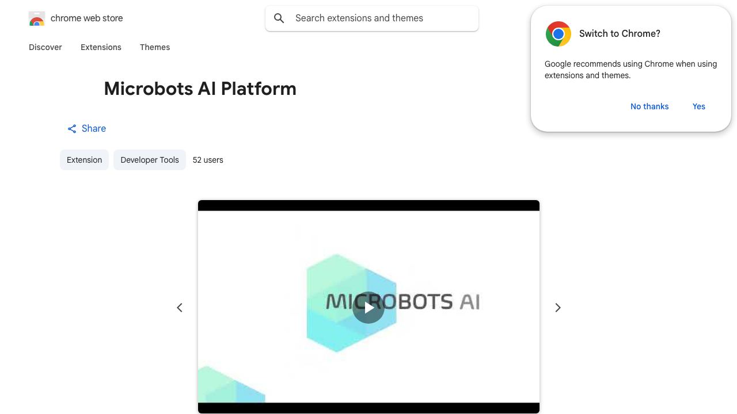This screenshot has height=414, width=737.
Task: Dismiss popup with No thanks
Action: (x=649, y=106)
